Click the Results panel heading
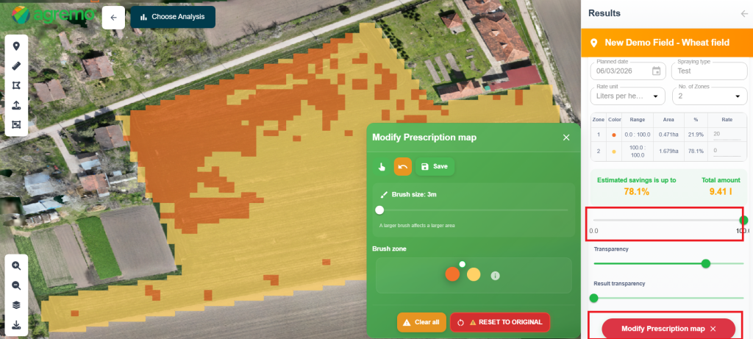 [604, 13]
